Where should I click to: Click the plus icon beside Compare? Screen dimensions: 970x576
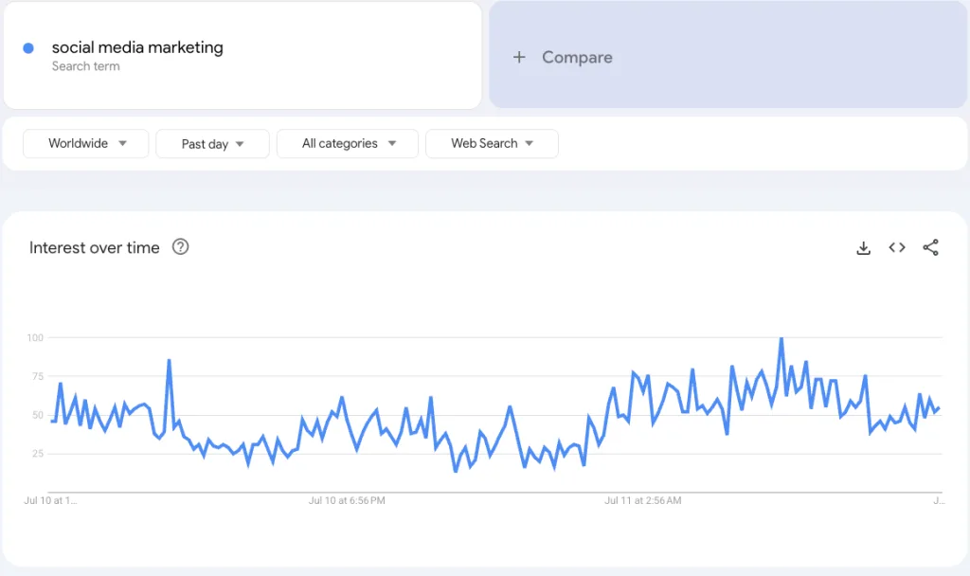pos(519,58)
